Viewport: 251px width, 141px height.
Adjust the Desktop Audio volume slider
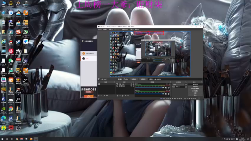tap(150, 94)
